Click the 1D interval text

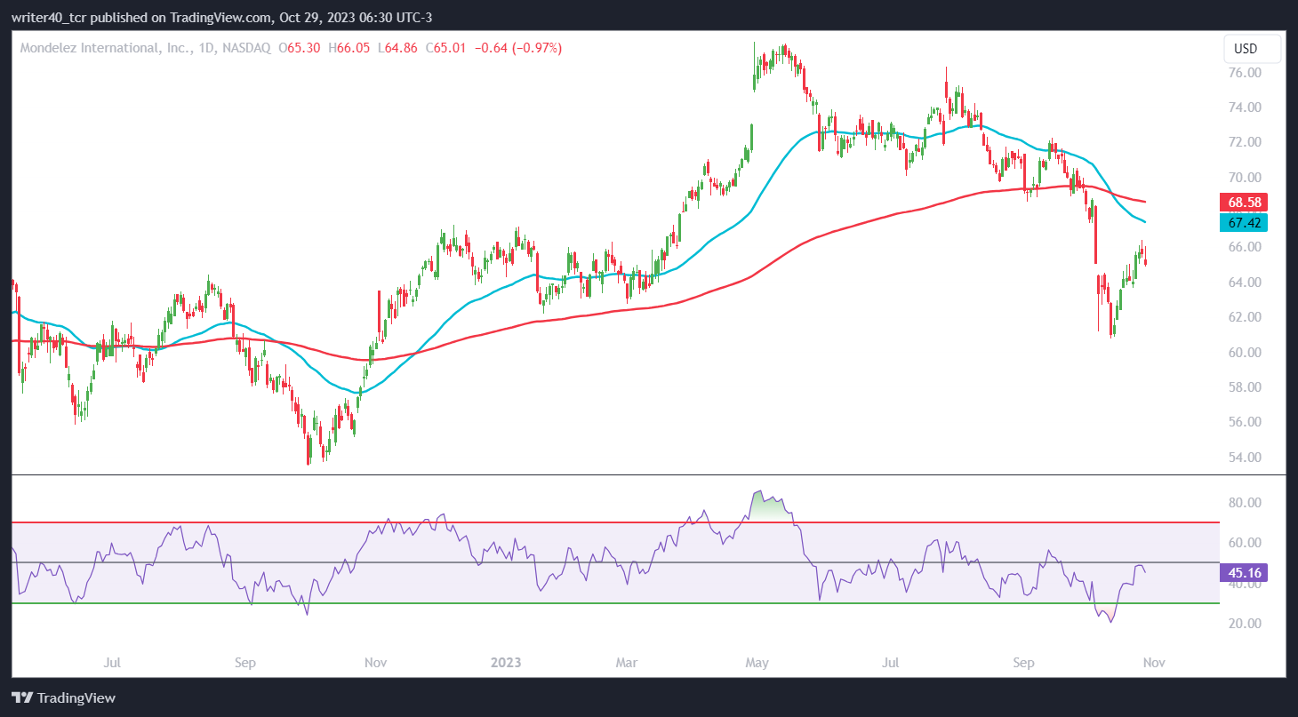208,48
